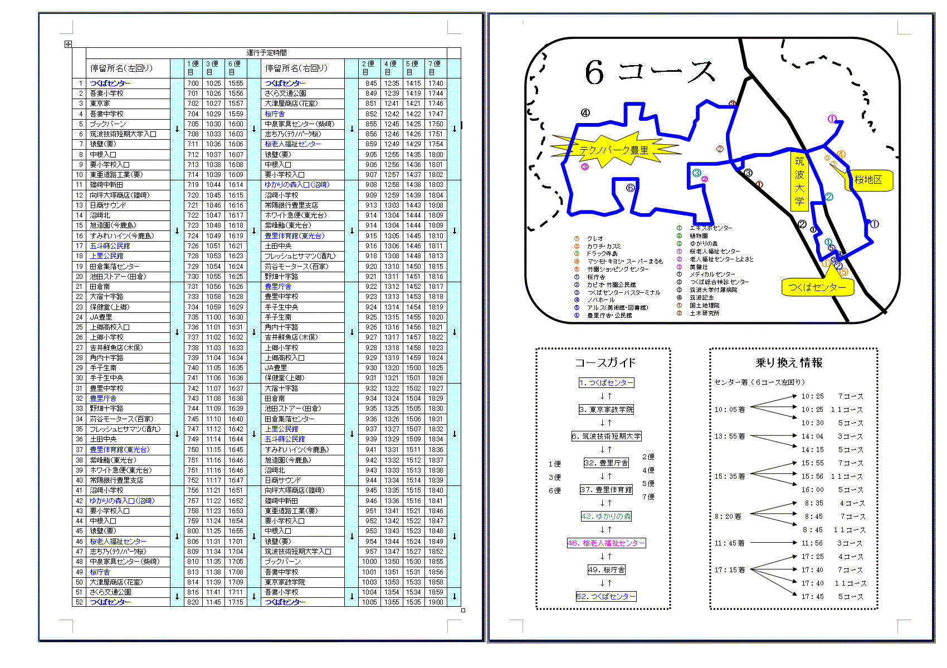Select the 37. 豊里体育館 course guide box
This screenshot has height=668, width=947.
pyautogui.click(x=606, y=490)
